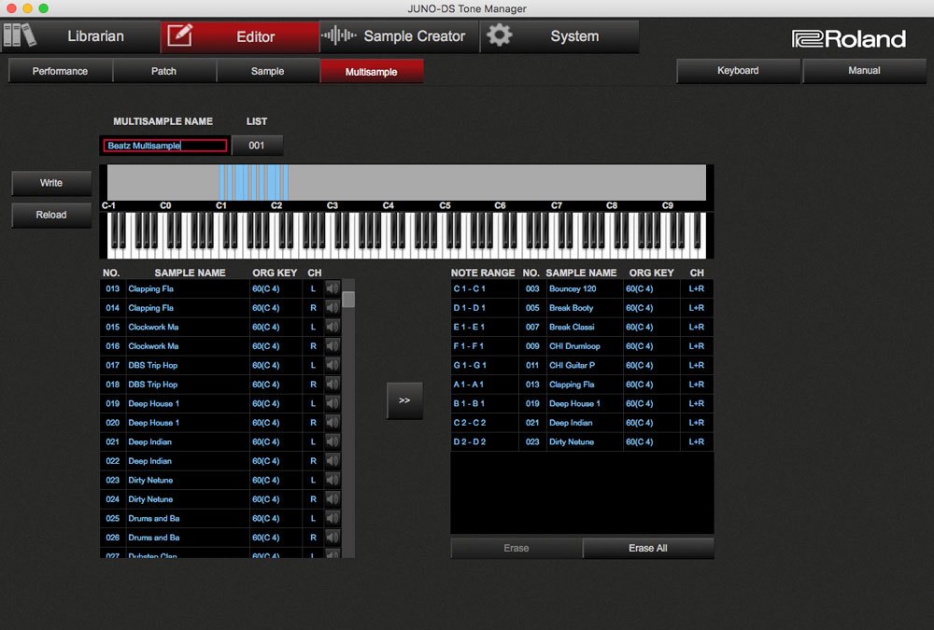Screen dimensions: 934x630
Task: Select the Multisample tab
Action: (372, 71)
